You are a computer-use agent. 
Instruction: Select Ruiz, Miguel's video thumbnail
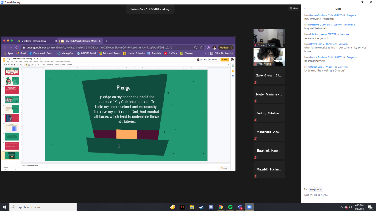point(269,57)
